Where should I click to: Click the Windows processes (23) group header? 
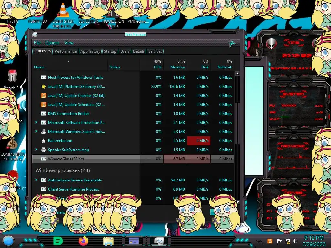(62, 170)
